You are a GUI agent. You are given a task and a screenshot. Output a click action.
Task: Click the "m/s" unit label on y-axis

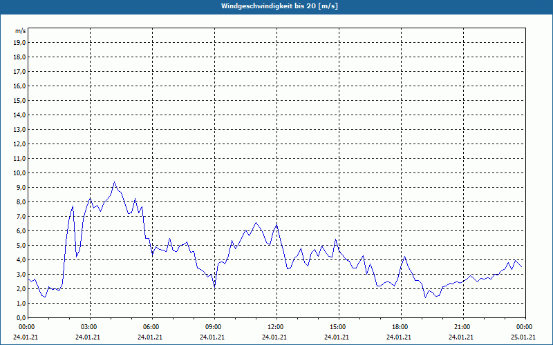pyautogui.click(x=21, y=31)
